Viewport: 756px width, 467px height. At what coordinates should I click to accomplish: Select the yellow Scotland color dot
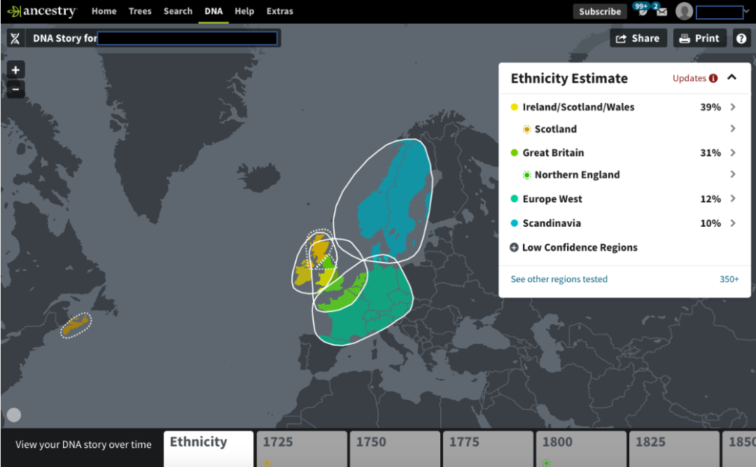[x=526, y=129]
